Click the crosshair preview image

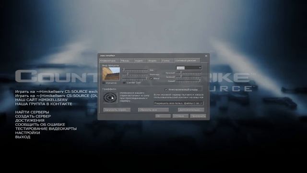click(x=111, y=74)
